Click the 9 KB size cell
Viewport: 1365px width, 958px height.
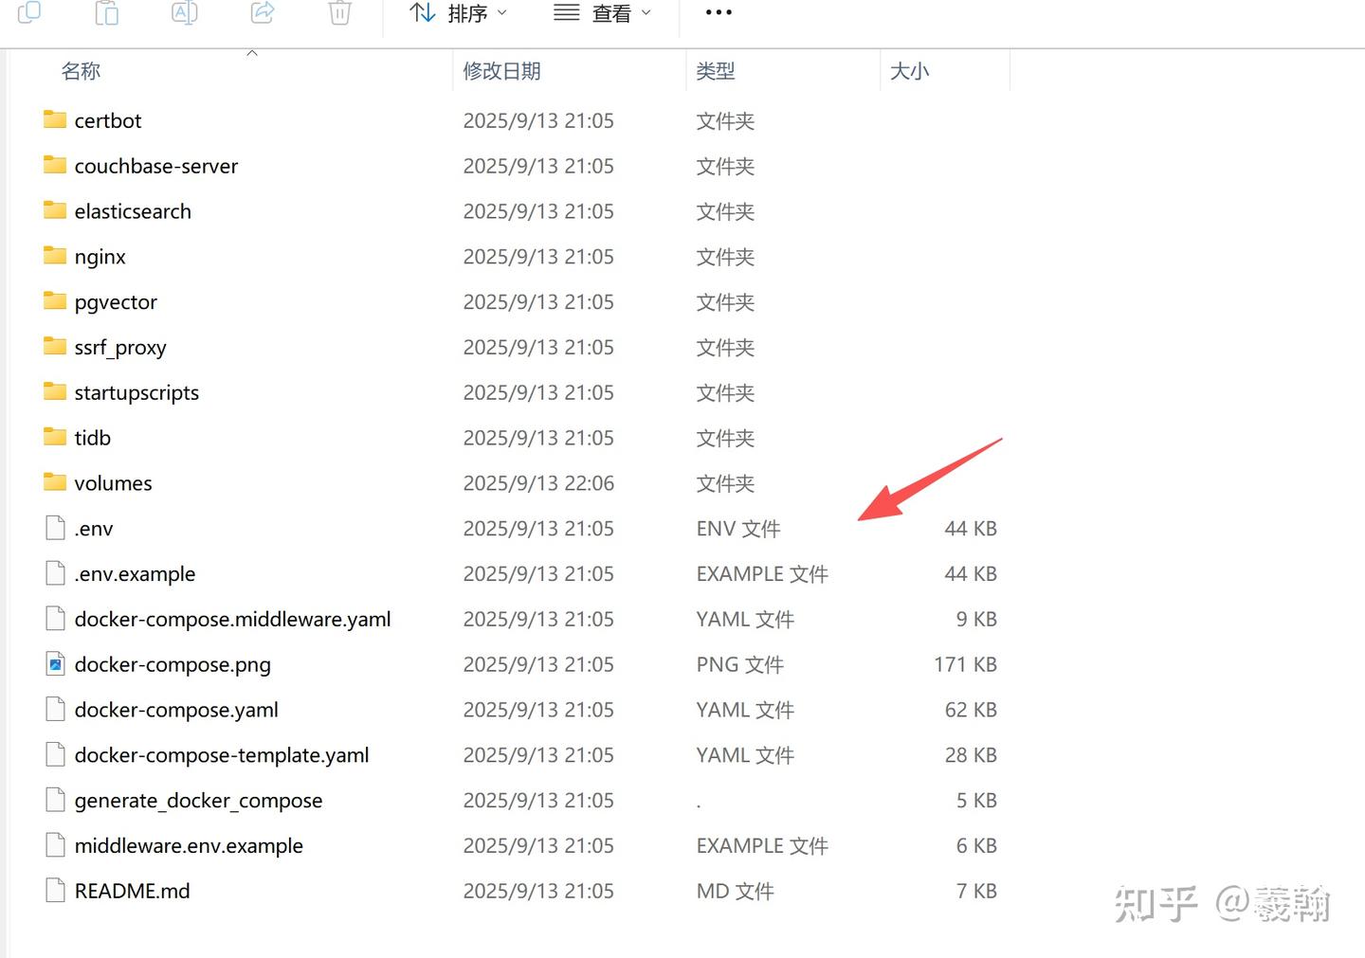coord(976,620)
